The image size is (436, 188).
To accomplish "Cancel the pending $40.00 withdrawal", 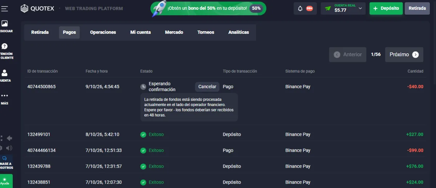I will tap(207, 87).
